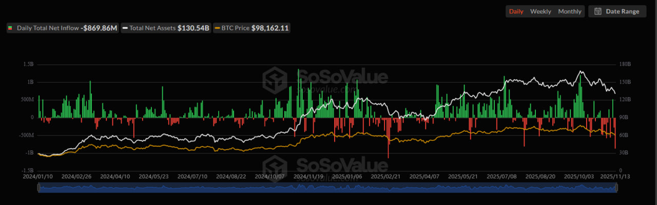
Task: Click the calendar icon in Date Range
Action: click(x=598, y=11)
